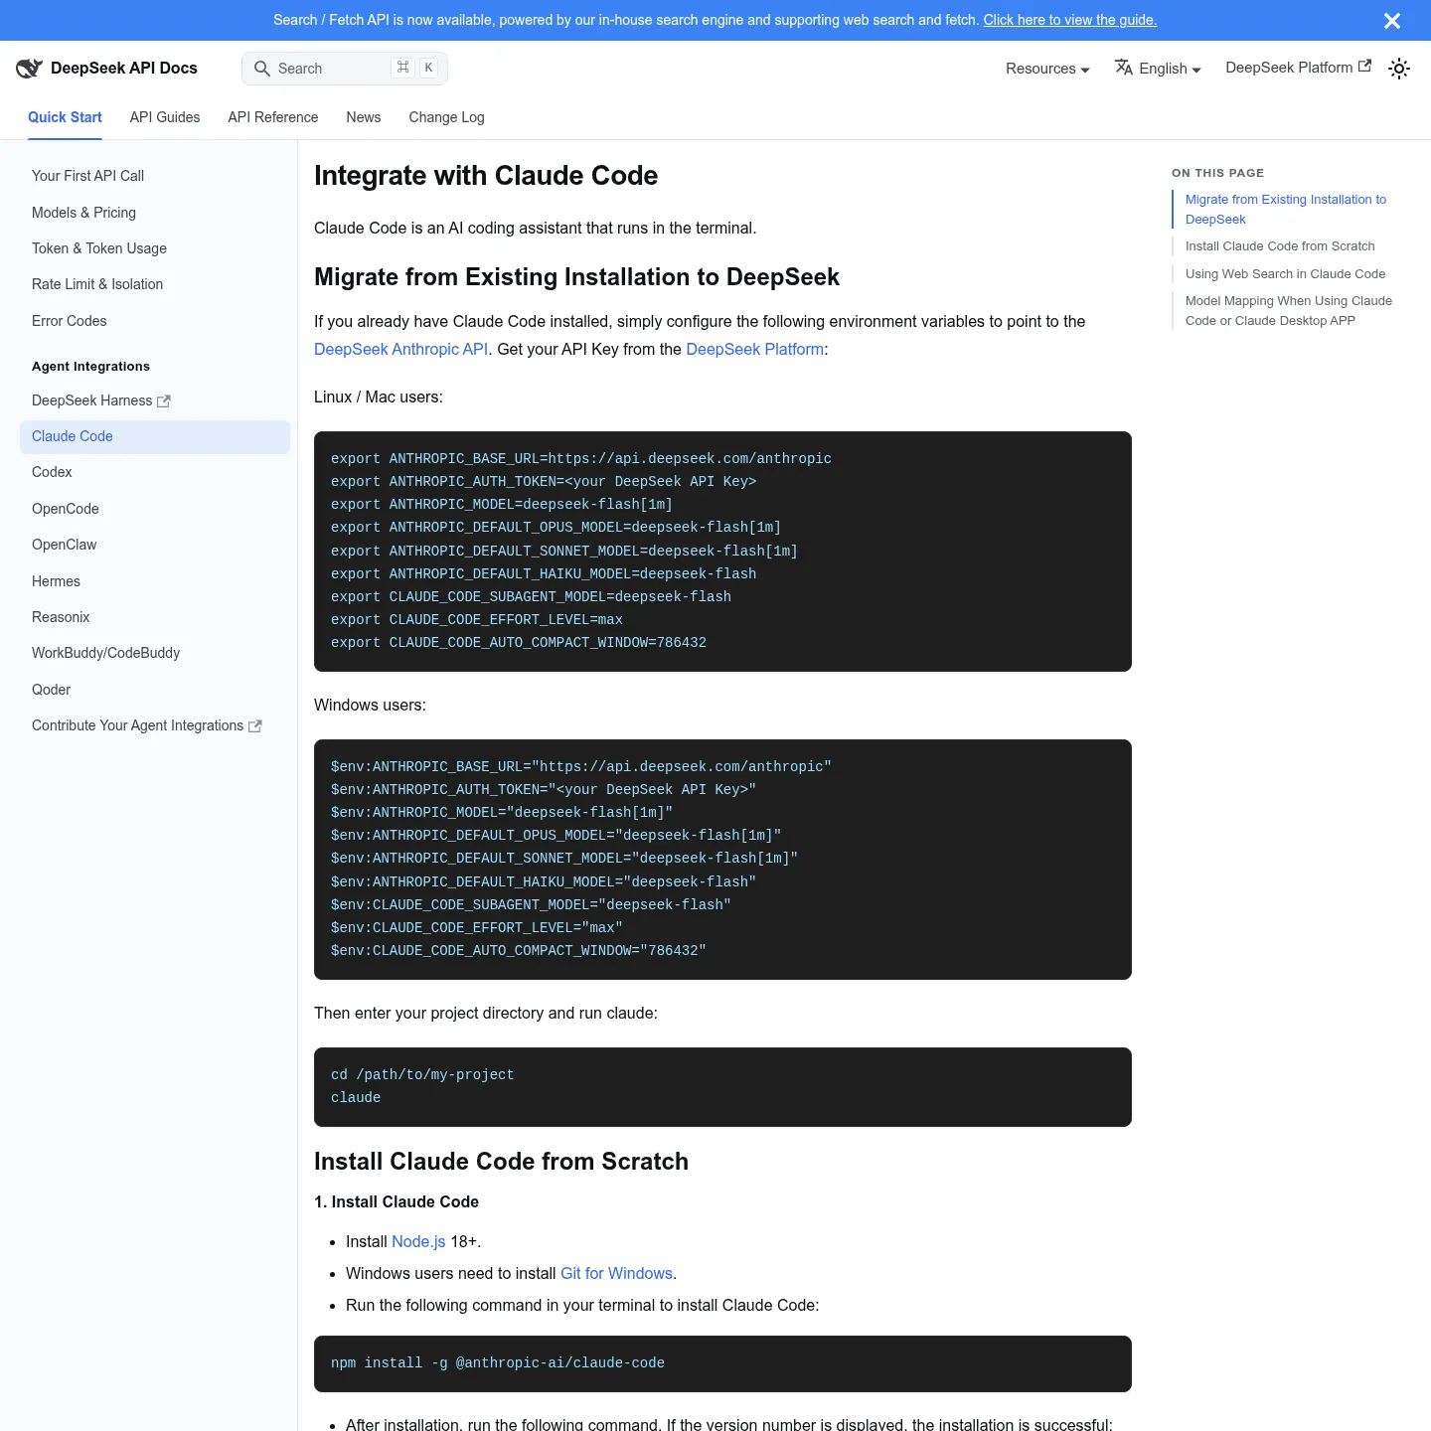Switch to the Quick Start tab
1431x1431 pixels.
click(x=65, y=117)
